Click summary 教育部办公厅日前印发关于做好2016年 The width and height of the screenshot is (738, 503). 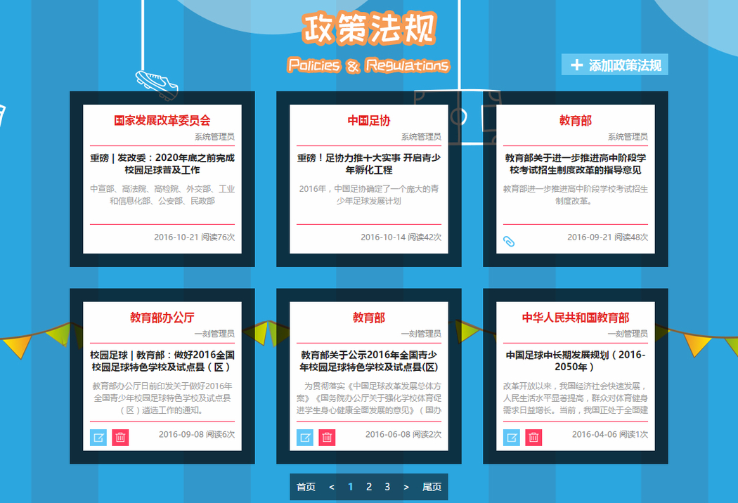coord(162,398)
